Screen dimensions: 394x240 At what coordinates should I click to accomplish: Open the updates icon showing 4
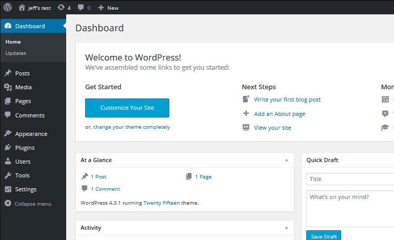point(62,8)
